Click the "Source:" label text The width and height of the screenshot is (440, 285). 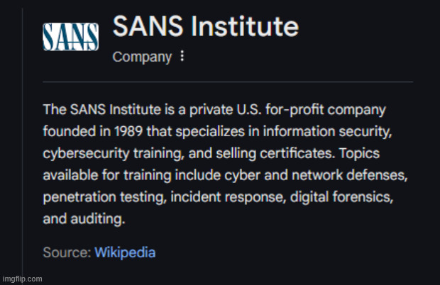point(67,252)
